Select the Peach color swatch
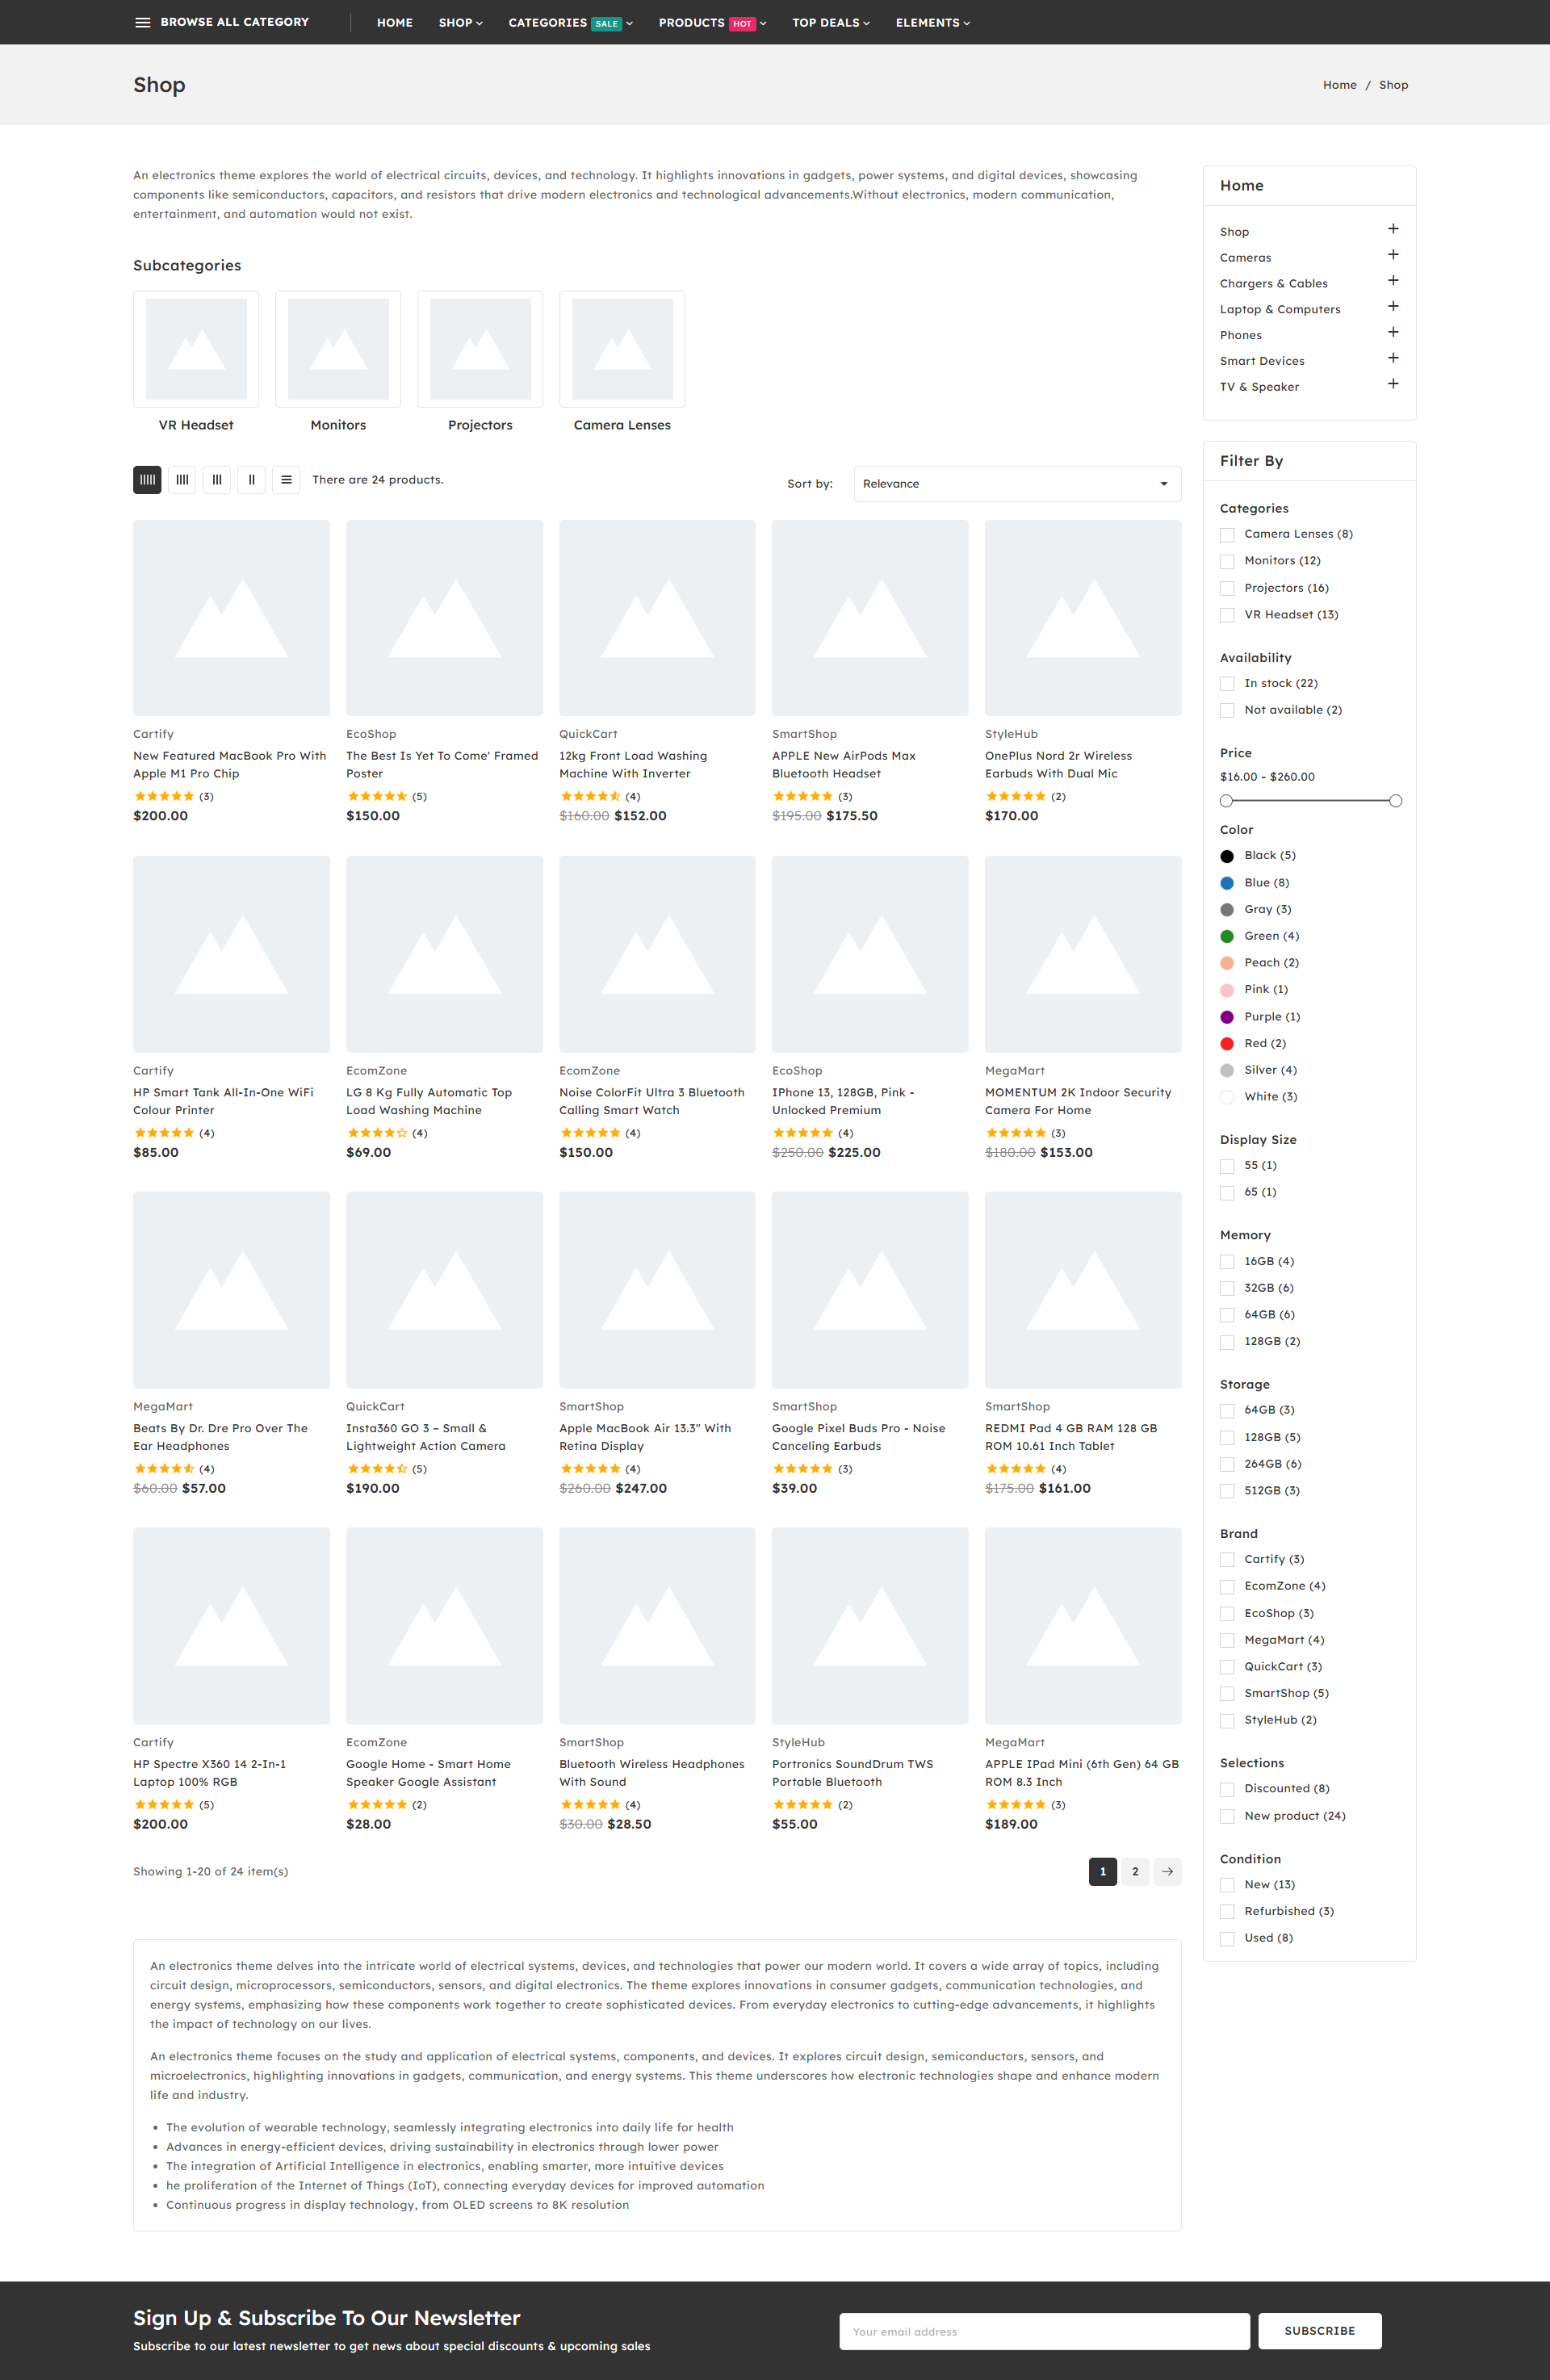 [x=1227, y=963]
